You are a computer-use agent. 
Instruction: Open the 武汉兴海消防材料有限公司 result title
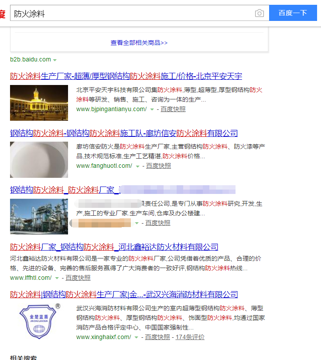click(x=124, y=294)
